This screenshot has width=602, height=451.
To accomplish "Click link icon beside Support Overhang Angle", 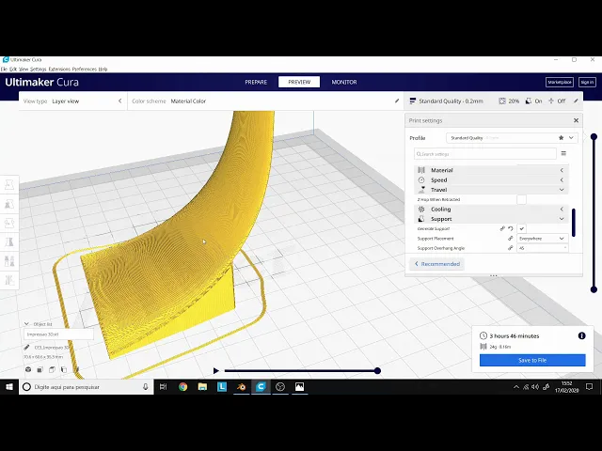I will coord(511,248).
